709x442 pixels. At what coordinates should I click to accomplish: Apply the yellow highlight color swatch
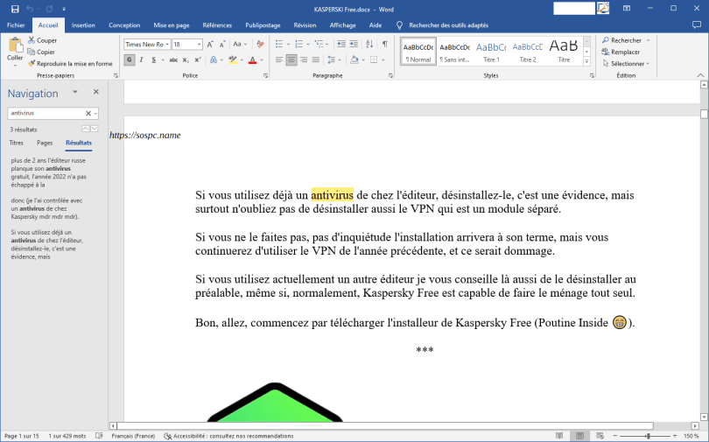point(233,60)
